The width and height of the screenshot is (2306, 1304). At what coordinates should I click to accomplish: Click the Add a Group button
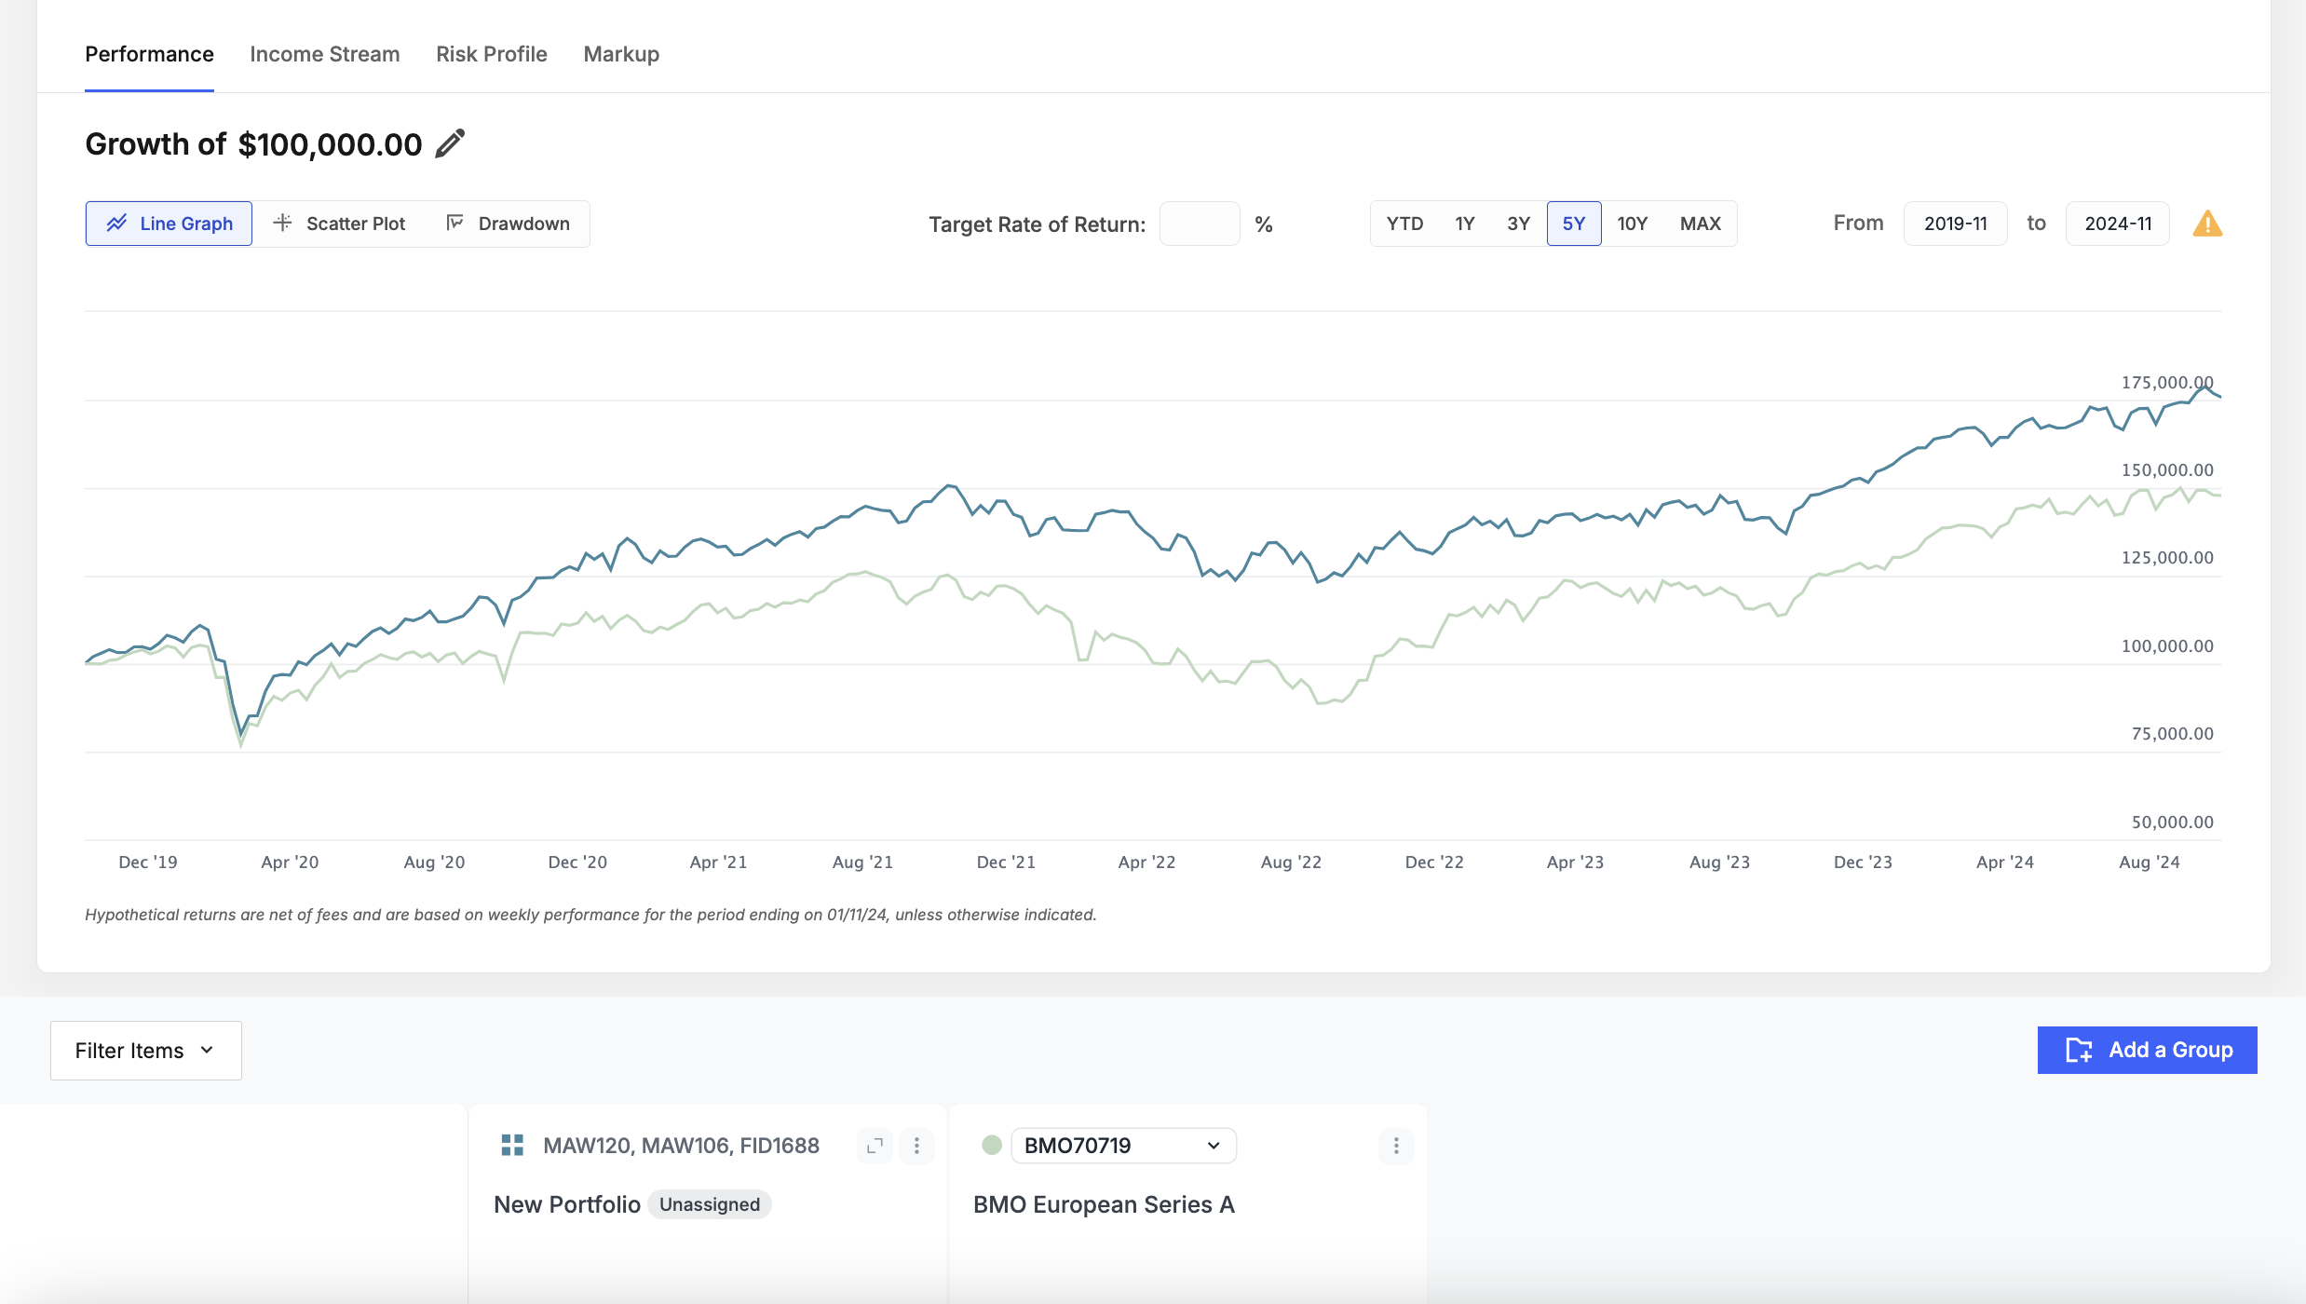[2147, 1050]
